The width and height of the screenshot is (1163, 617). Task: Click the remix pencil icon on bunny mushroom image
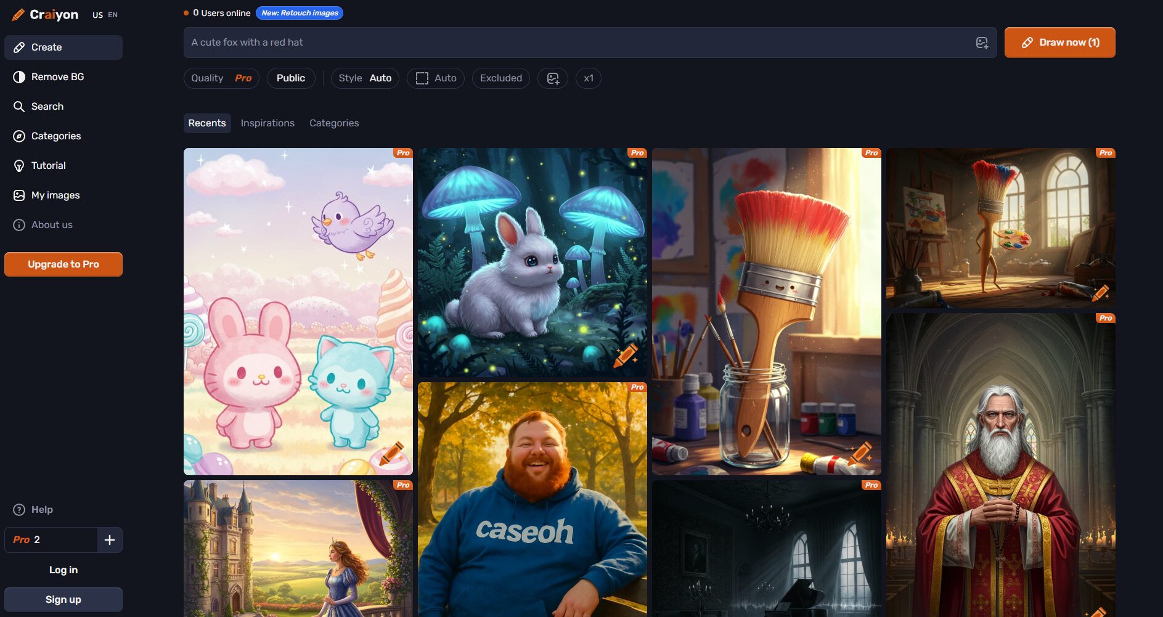(x=625, y=356)
